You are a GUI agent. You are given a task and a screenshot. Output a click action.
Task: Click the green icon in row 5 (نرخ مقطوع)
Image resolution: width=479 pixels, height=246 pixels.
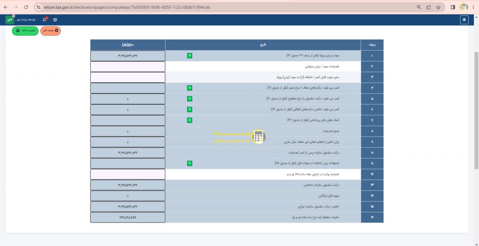point(190,99)
